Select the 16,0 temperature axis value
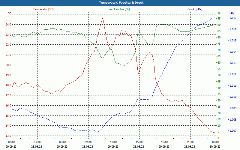240x150 pixels. [8, 106]
